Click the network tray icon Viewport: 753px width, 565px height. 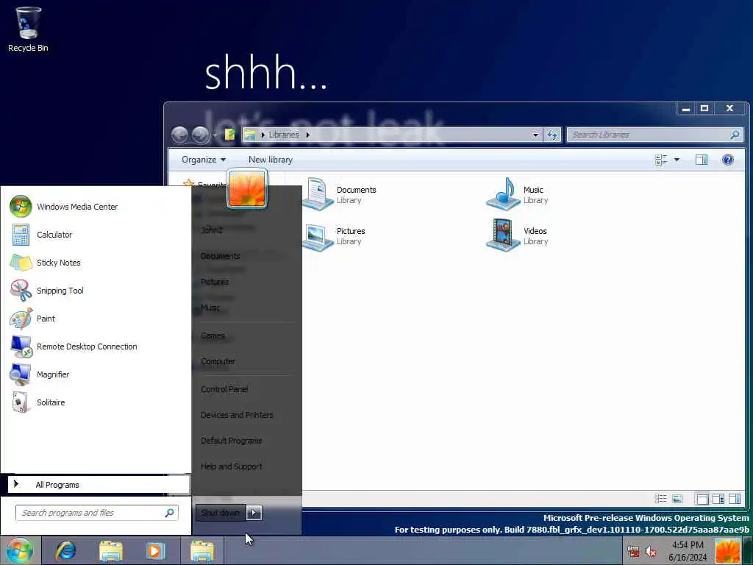point(633,552)
